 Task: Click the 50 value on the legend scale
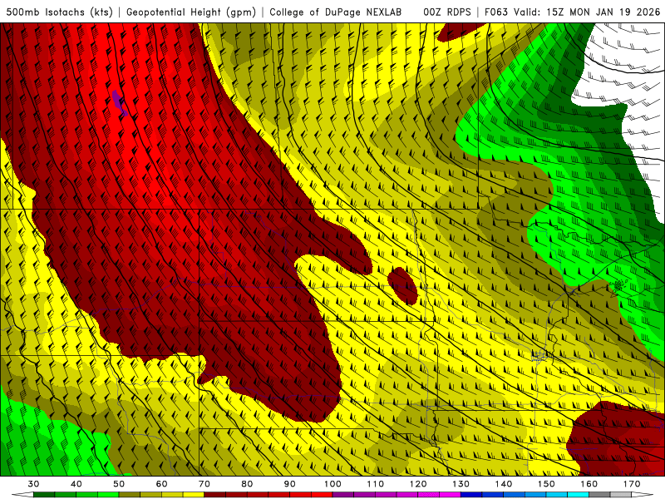coord(119,484)
